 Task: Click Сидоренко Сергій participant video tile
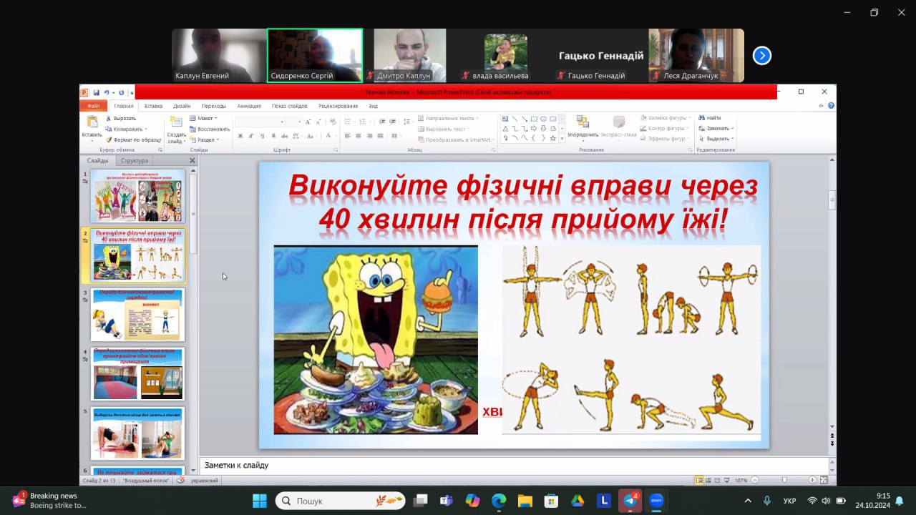pyautogui.click(x=315, y=56)
